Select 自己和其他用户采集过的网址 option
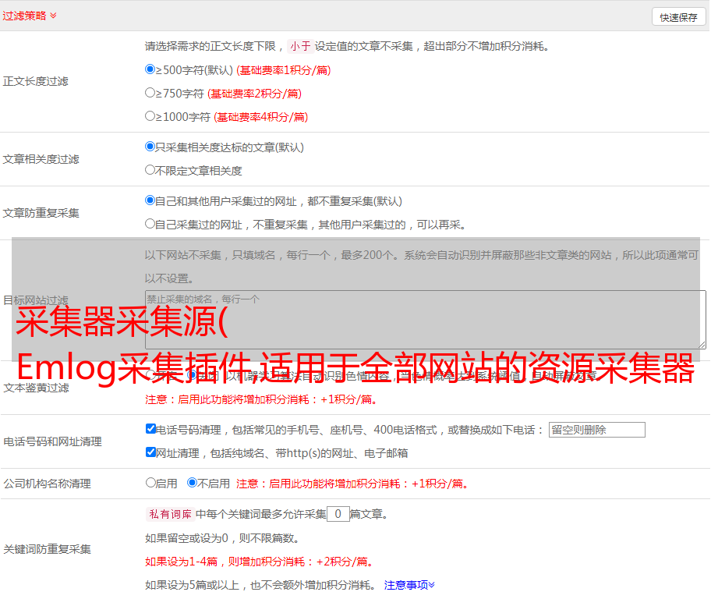711x599 pixels. click(x=150, y=200)
